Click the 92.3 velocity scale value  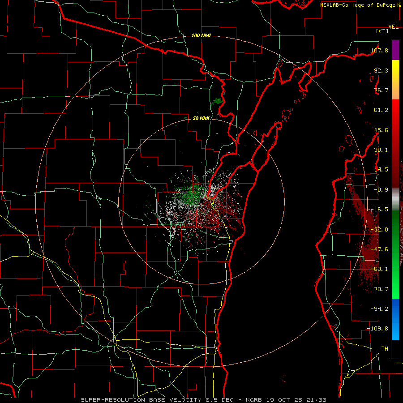[381, 70]
